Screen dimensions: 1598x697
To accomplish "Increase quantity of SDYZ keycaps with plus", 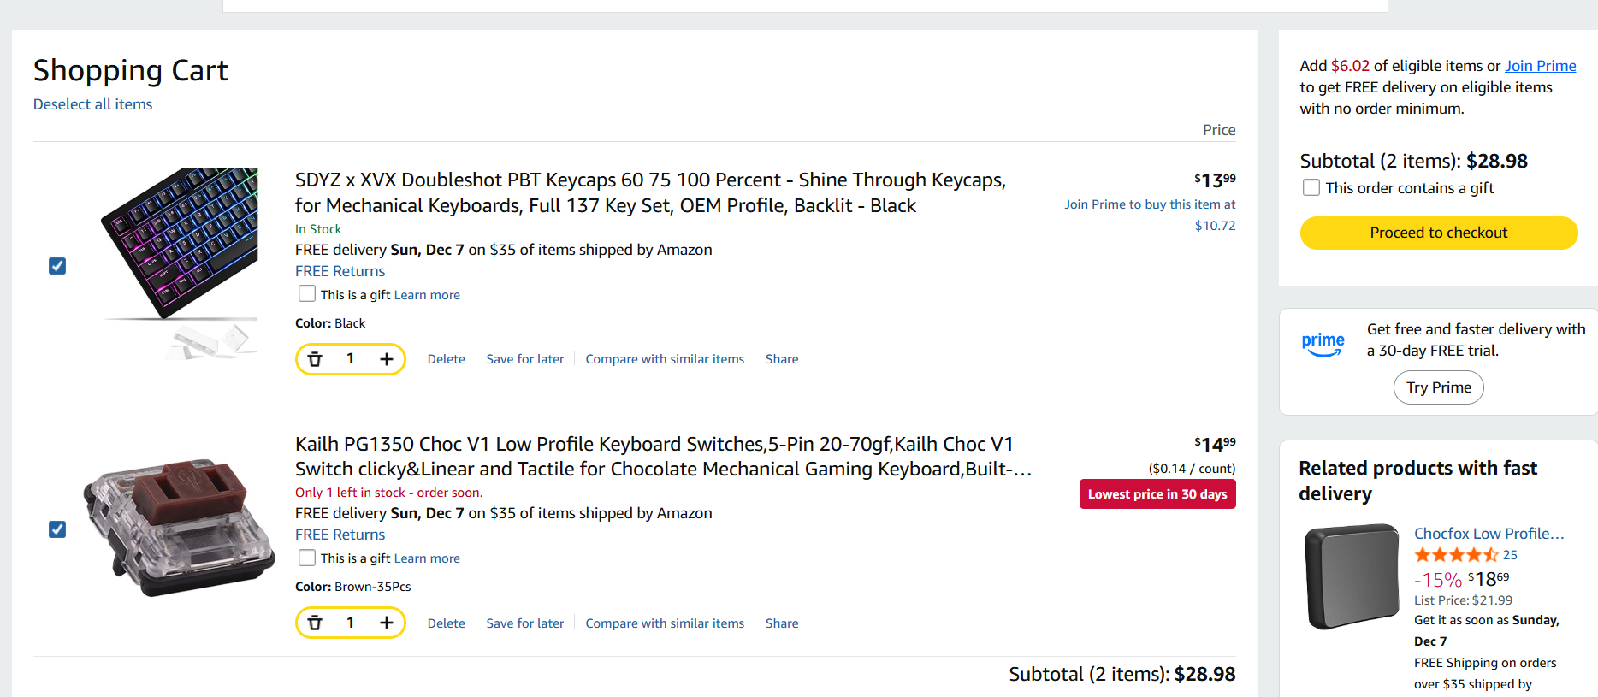I will pos(387,359).
